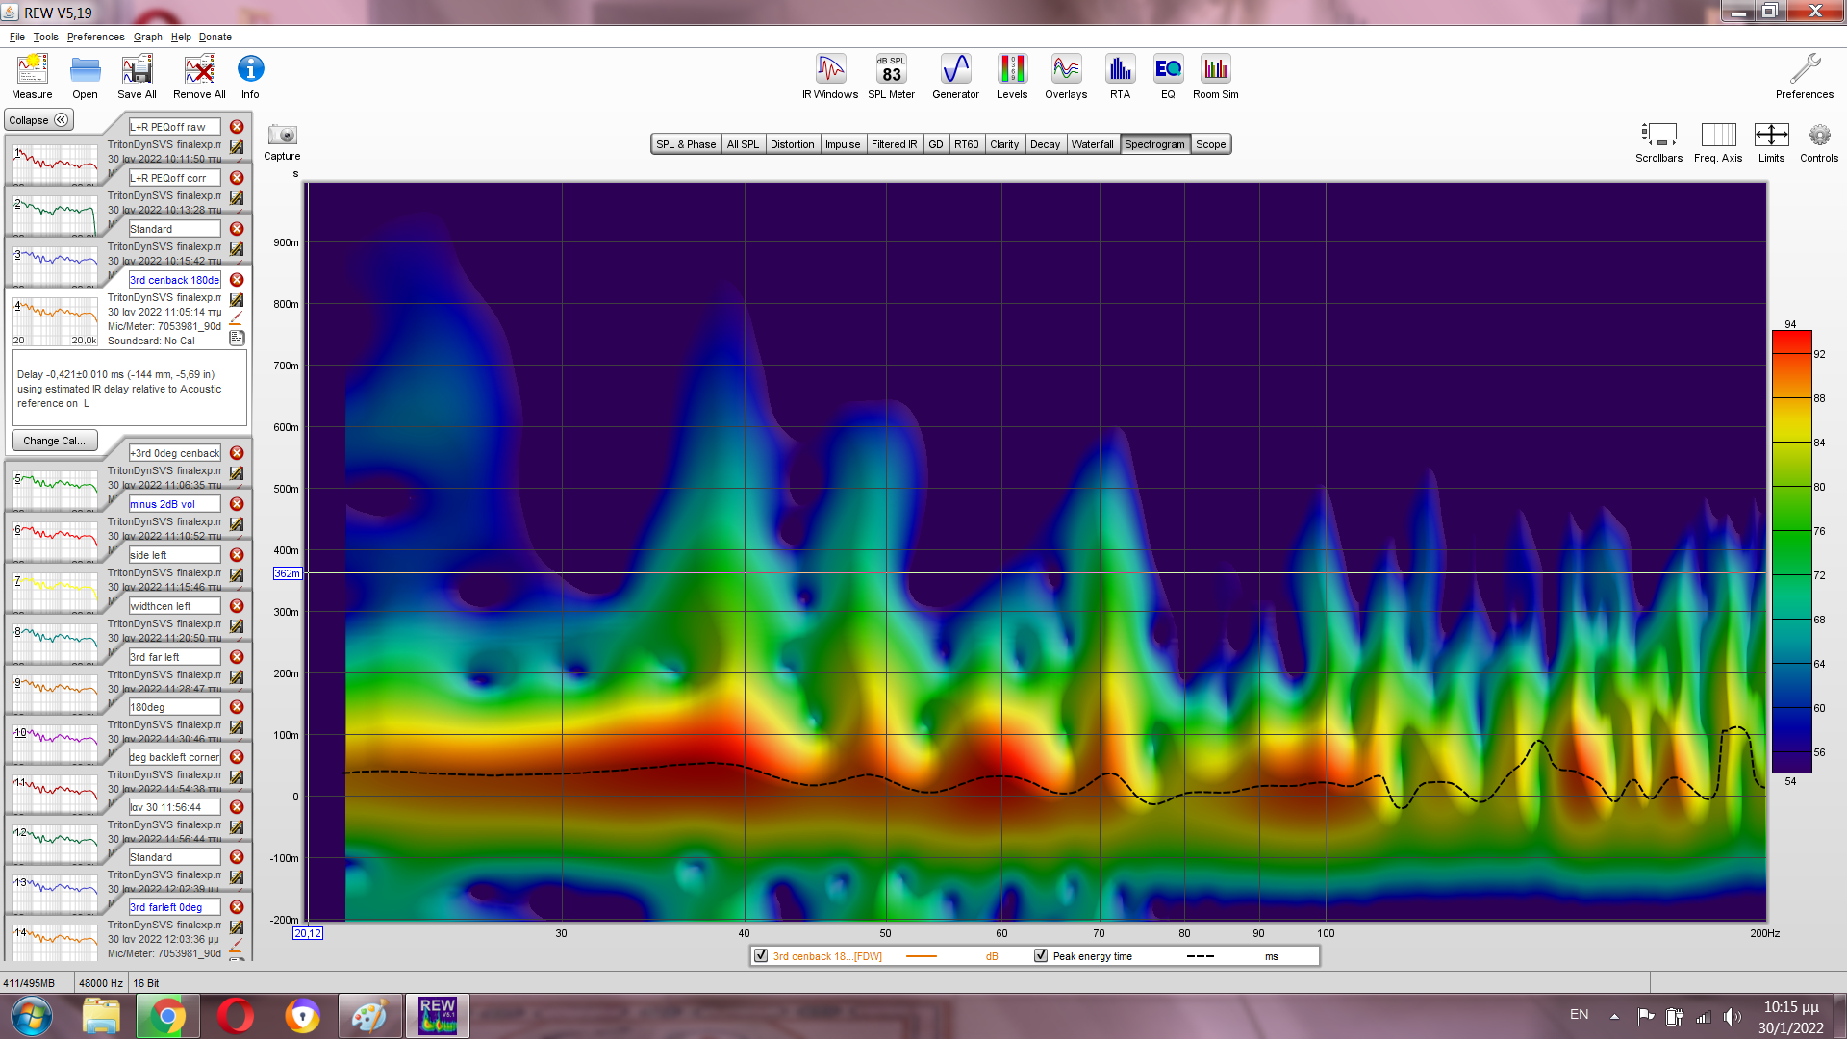Image resolution: width=1847 pixels, height=1039 pixels.
Task: Open the Overlays window
Action: tap(1066, 77)
